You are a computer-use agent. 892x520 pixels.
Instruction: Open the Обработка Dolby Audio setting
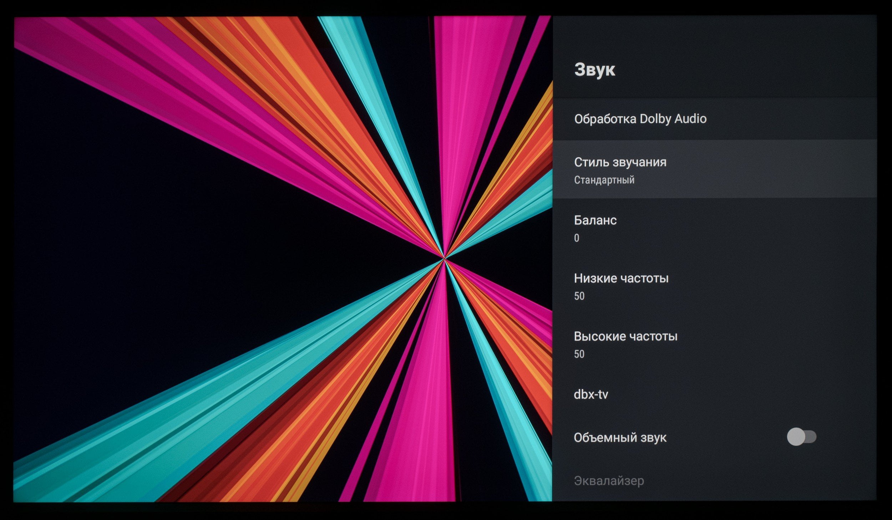(x=714, y=119)
